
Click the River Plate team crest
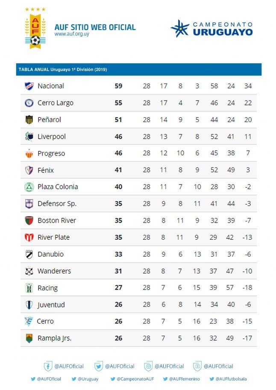coord(29,238)
